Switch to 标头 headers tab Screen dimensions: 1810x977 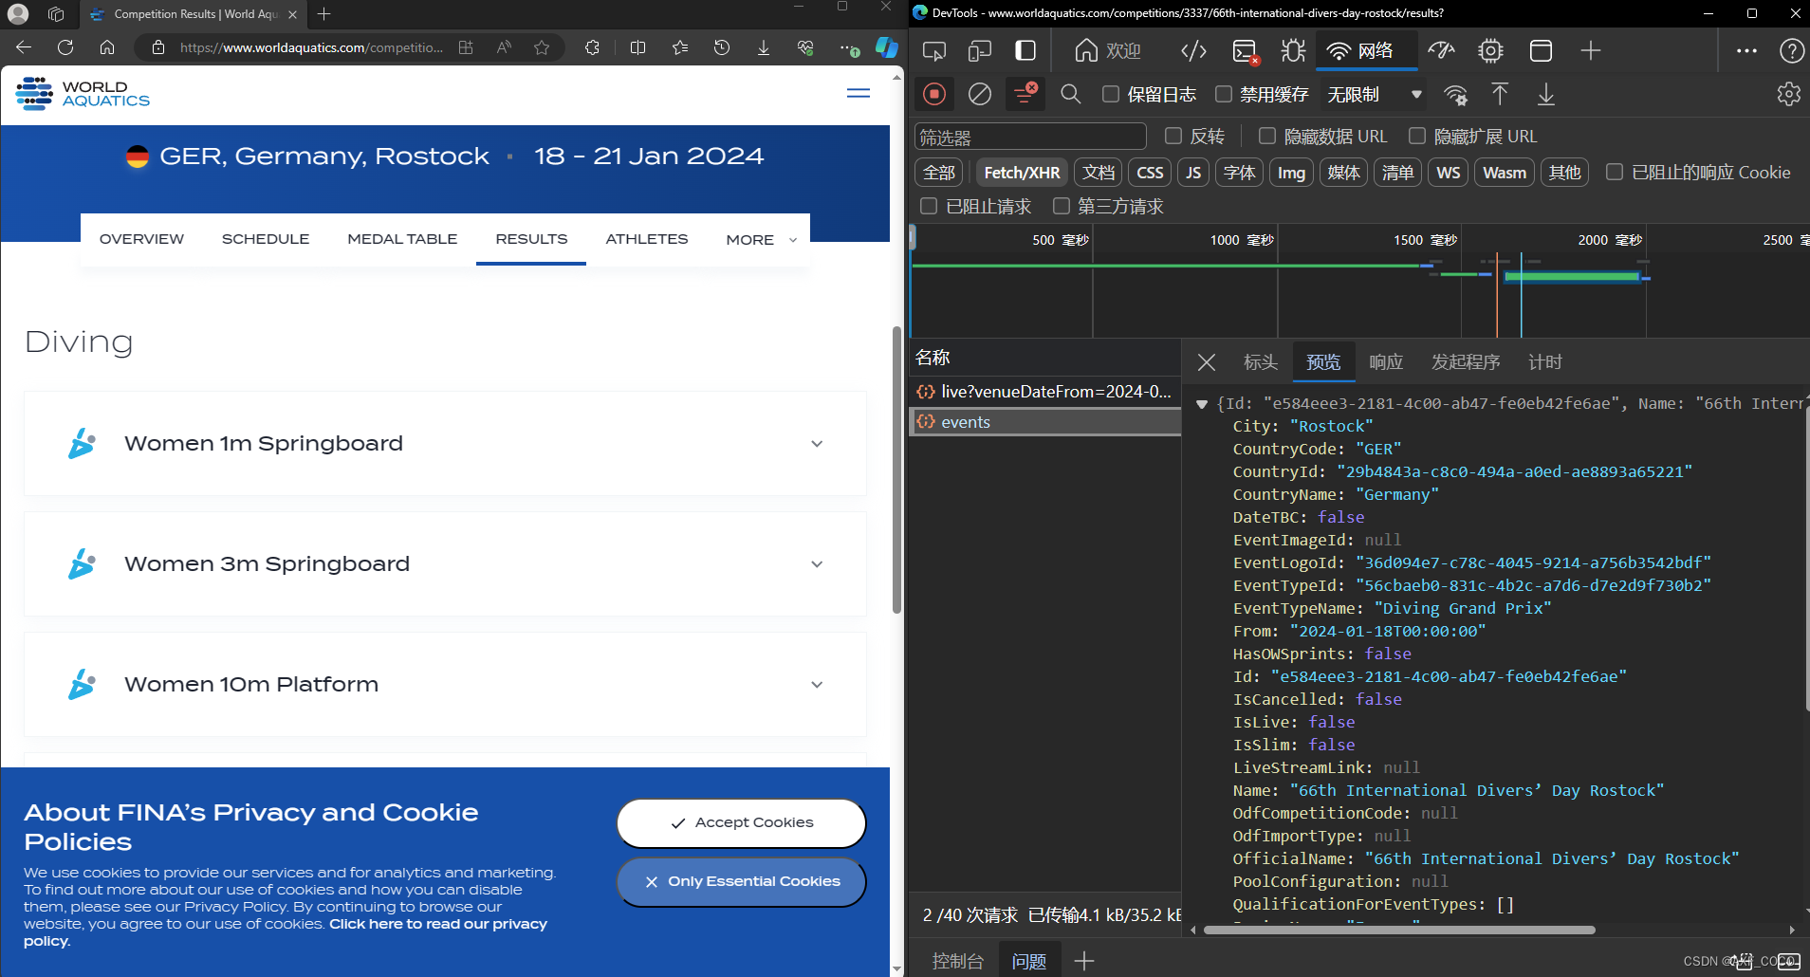click(x=1261, y=362)
